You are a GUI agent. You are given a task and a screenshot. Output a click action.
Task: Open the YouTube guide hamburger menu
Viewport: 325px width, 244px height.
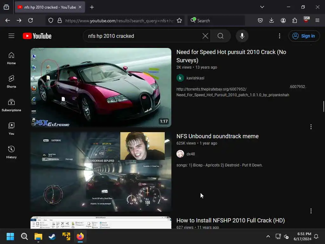pos(11,36)
